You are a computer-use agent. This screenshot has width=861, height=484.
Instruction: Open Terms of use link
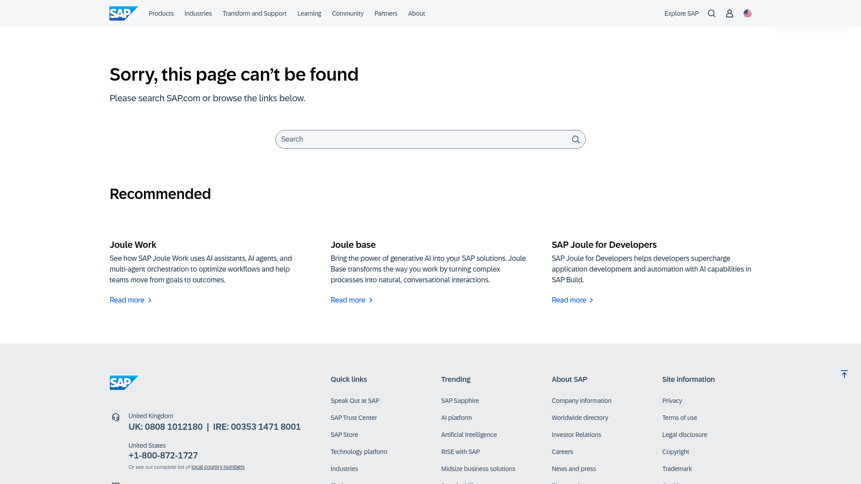pyautogui.click(x=679, y=418)
